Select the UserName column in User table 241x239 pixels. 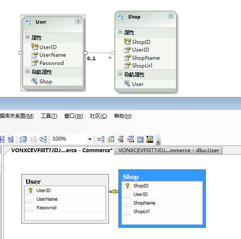[x=47, y=199]
